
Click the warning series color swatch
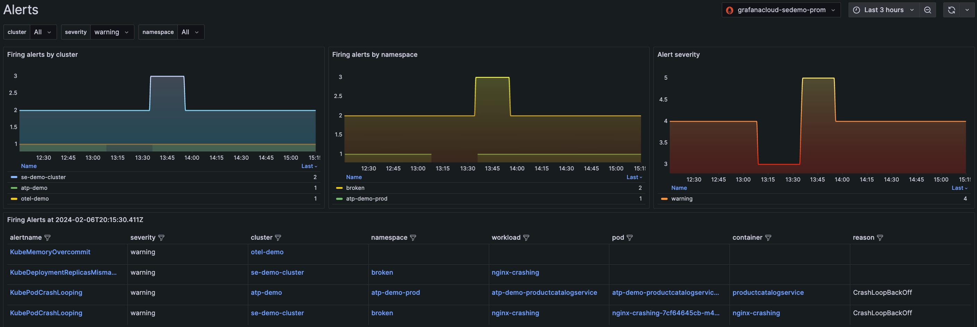(664, 199)
